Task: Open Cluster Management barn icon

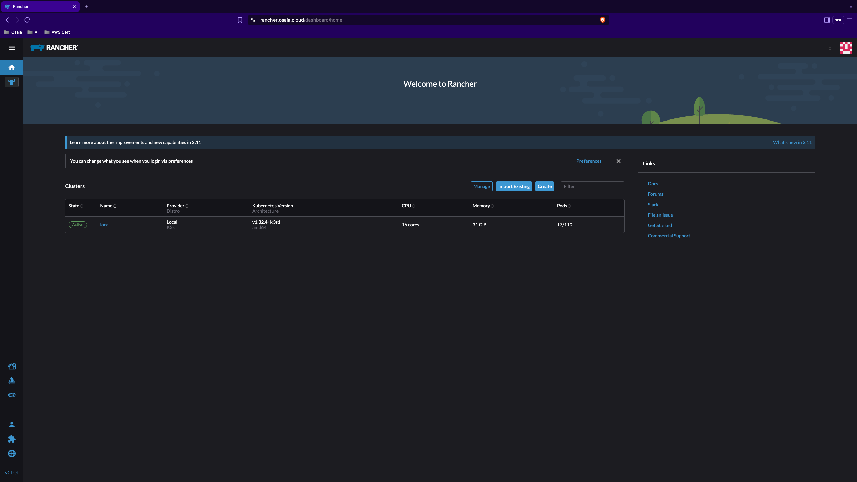Action: [12, 366]
